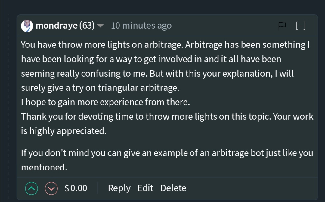This screenshot has height=202, width=325.
Task: Reply to mondraye's comment
Action: [119, 188]
